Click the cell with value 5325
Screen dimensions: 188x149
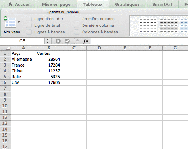49,77
